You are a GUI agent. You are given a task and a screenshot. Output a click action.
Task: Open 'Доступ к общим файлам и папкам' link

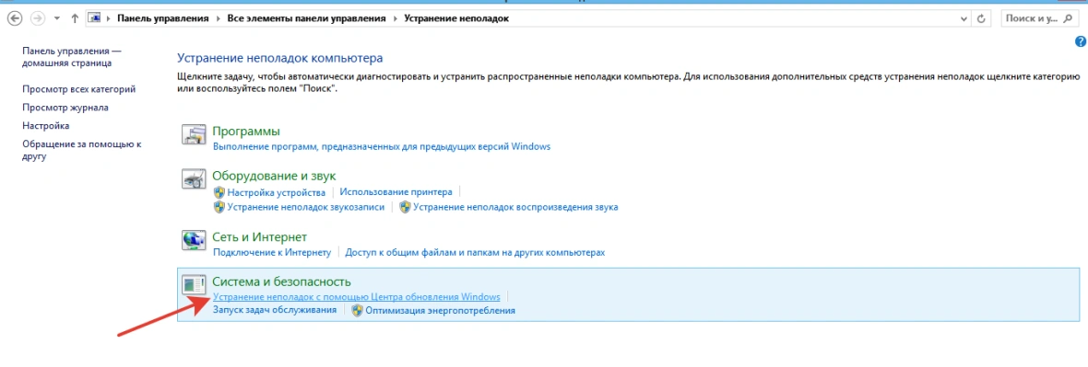point(475,253)
